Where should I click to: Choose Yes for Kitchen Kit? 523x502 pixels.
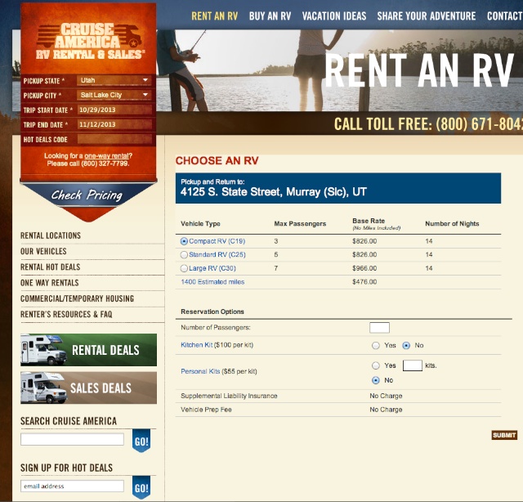(376, 346)
